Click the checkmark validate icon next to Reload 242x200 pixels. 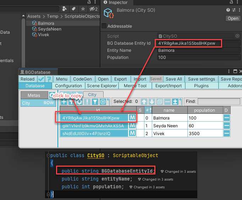(x=41, y=79)
